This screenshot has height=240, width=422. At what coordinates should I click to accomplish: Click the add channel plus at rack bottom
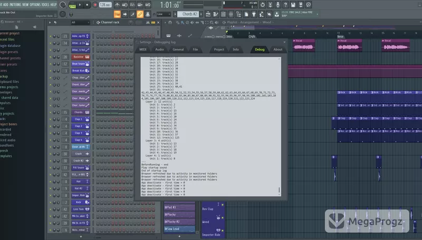(81, 236)
